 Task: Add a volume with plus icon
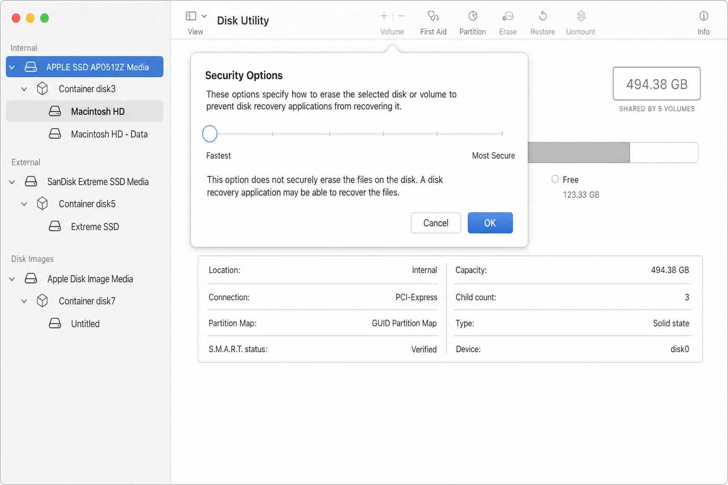point(384,16)
